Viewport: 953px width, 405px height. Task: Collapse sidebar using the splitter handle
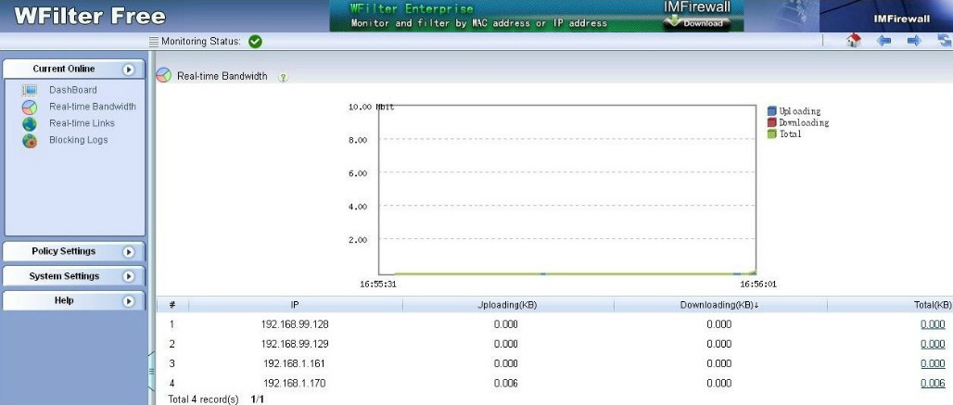(x=151, y=371)
